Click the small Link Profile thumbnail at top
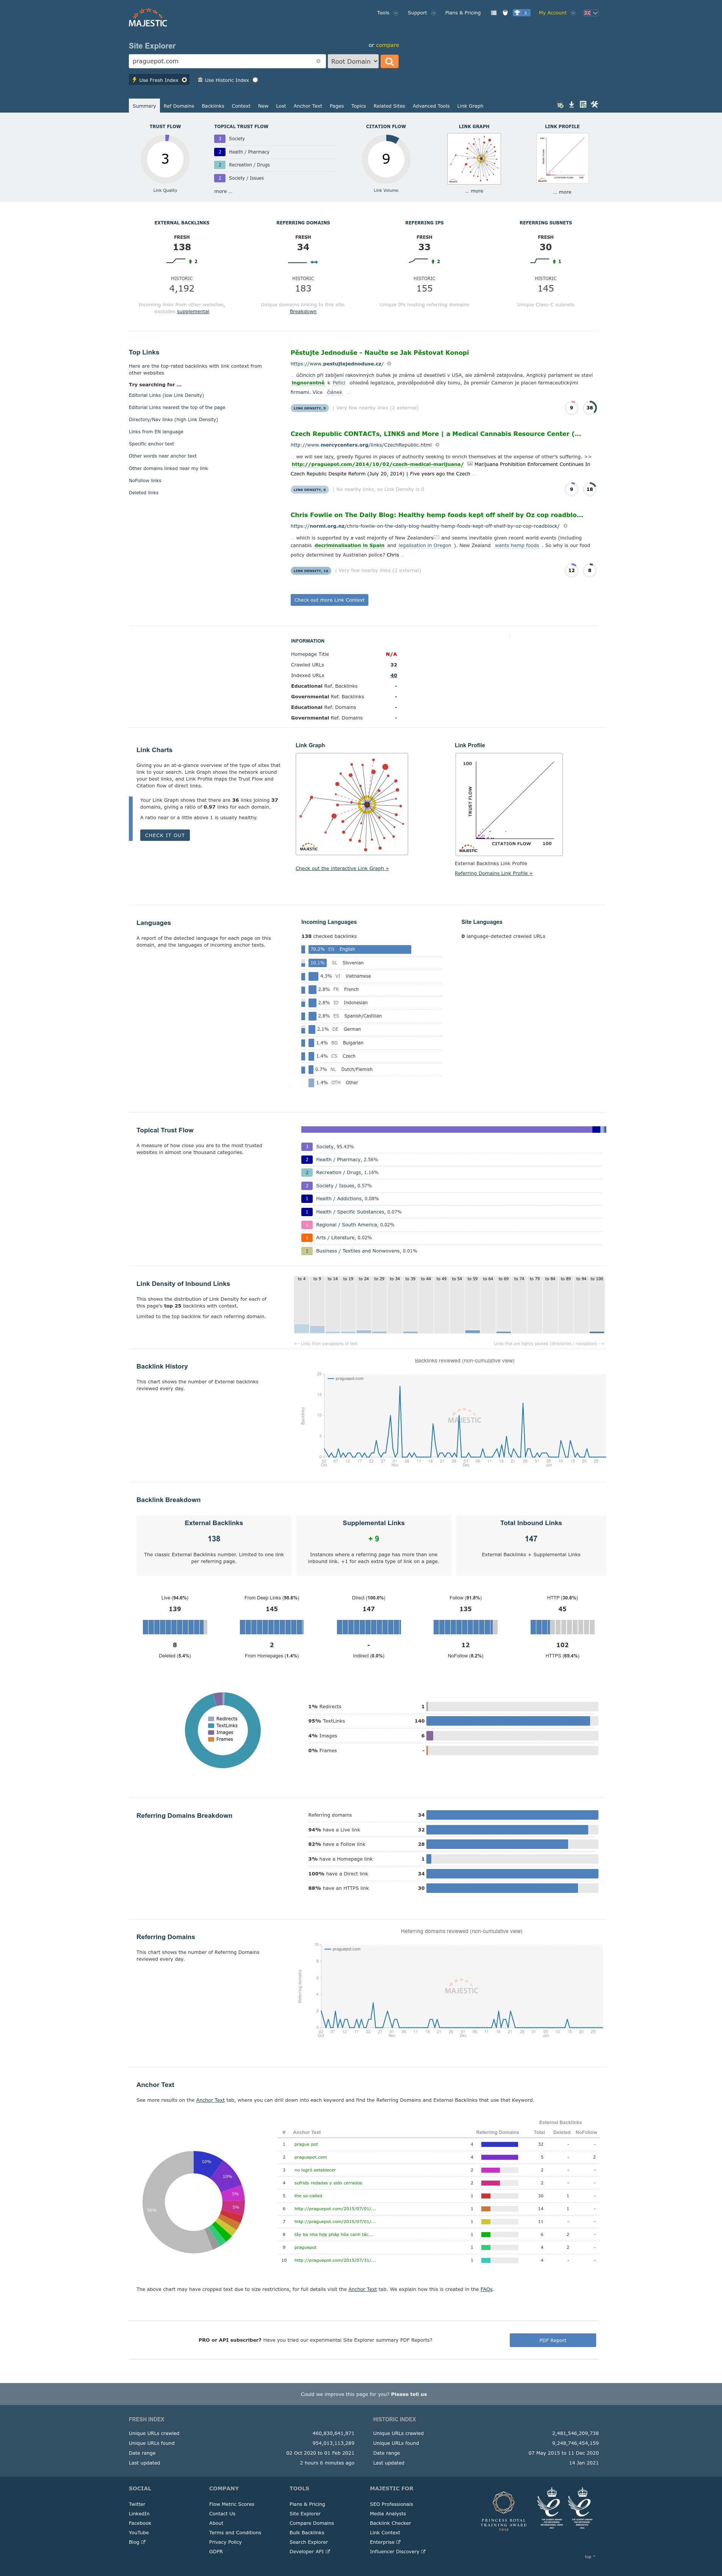Screen dimensions: 722x2576 562,159
